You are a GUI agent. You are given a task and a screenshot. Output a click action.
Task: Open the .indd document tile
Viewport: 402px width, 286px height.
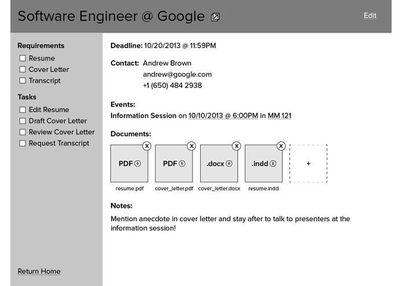(x=264, y=164)
